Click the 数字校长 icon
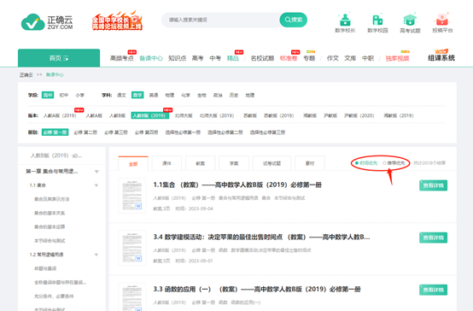Image resolution: width=473 pixels, height=311 pixels. tap(345, 23)
